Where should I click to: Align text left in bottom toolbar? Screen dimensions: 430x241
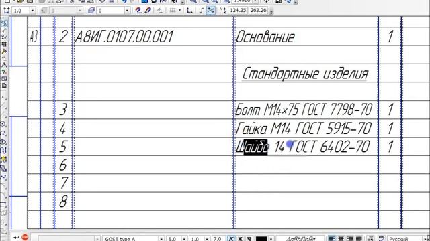point(332,238)
